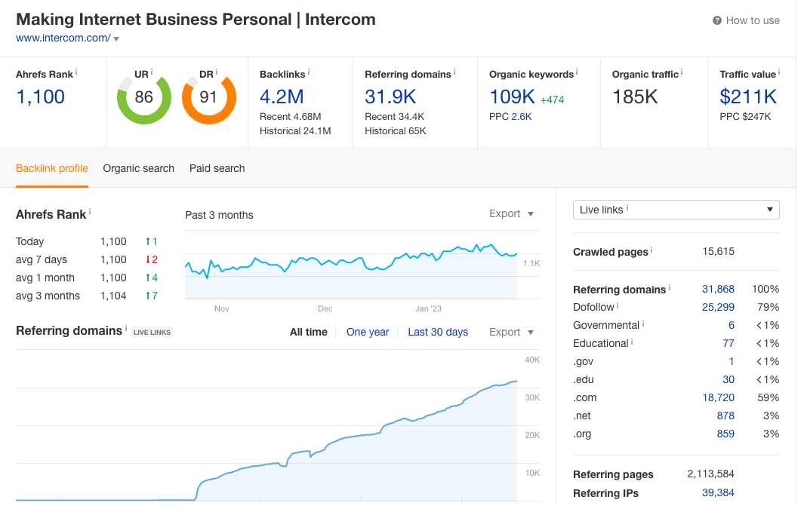The height and width of the screenshot is (506, 801).
Task: Open the Governmental count 6
Action: (x=731, y=326)
